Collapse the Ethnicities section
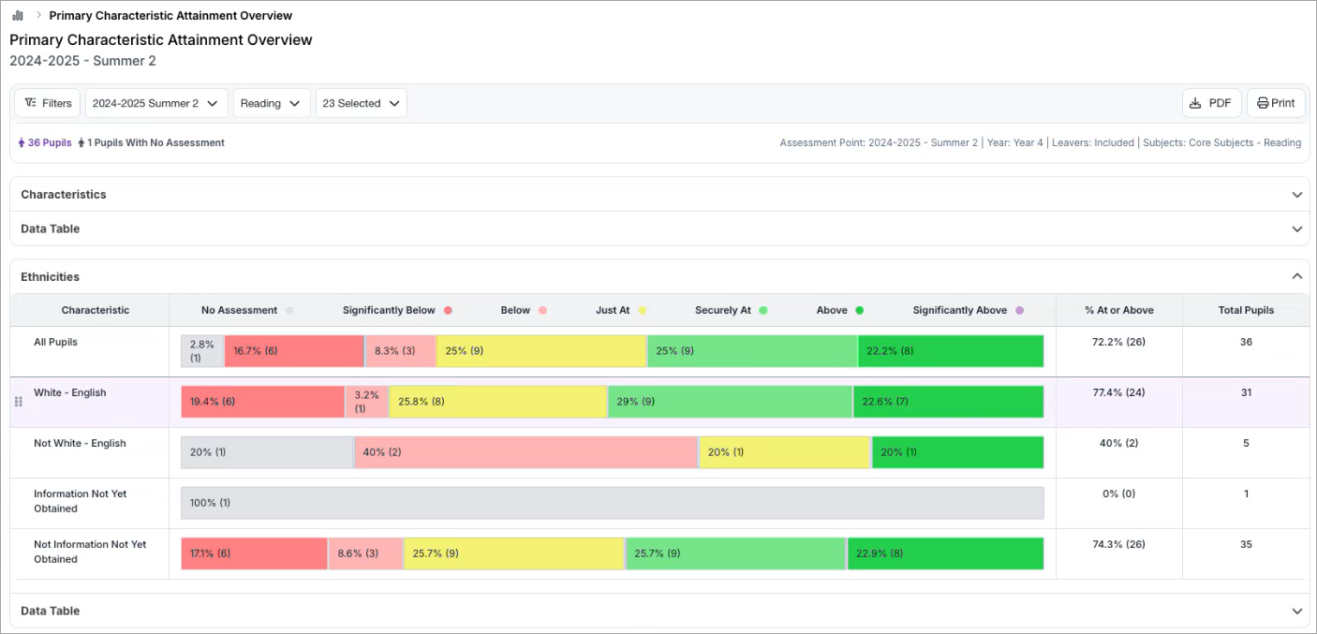The width and height of the screenshot is (1317, 634). (x=1296, y=276)
